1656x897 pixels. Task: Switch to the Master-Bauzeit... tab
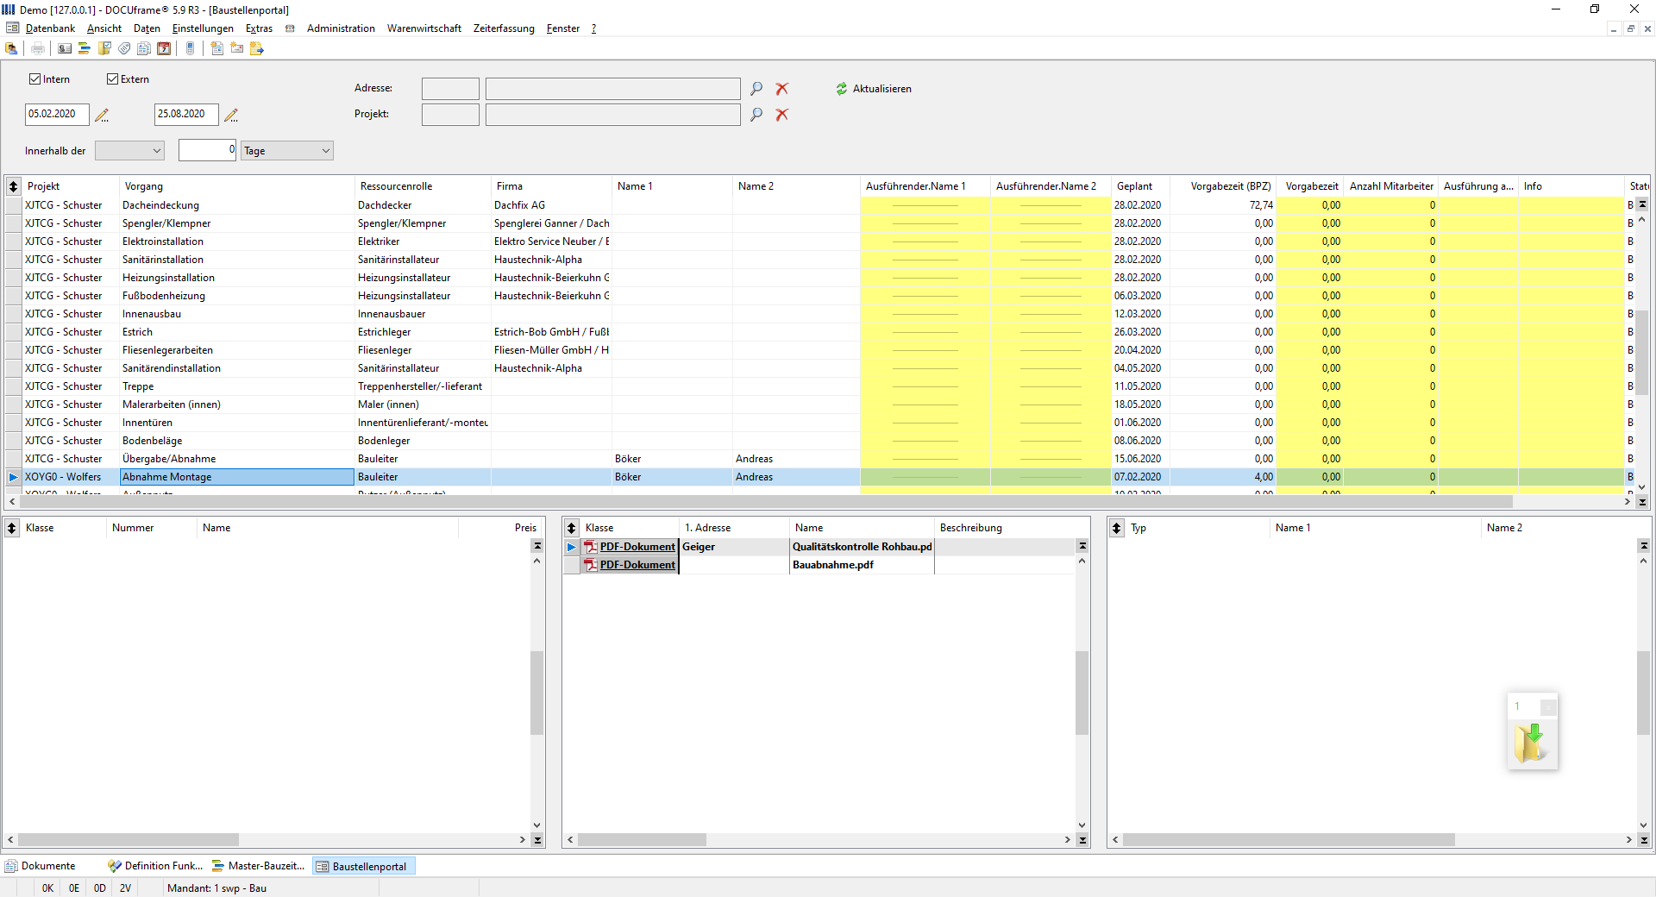259,866
